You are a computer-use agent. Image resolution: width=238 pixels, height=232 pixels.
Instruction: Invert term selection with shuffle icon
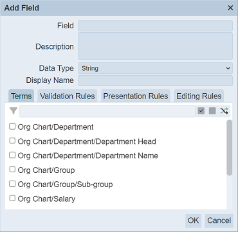pos(224,111)
